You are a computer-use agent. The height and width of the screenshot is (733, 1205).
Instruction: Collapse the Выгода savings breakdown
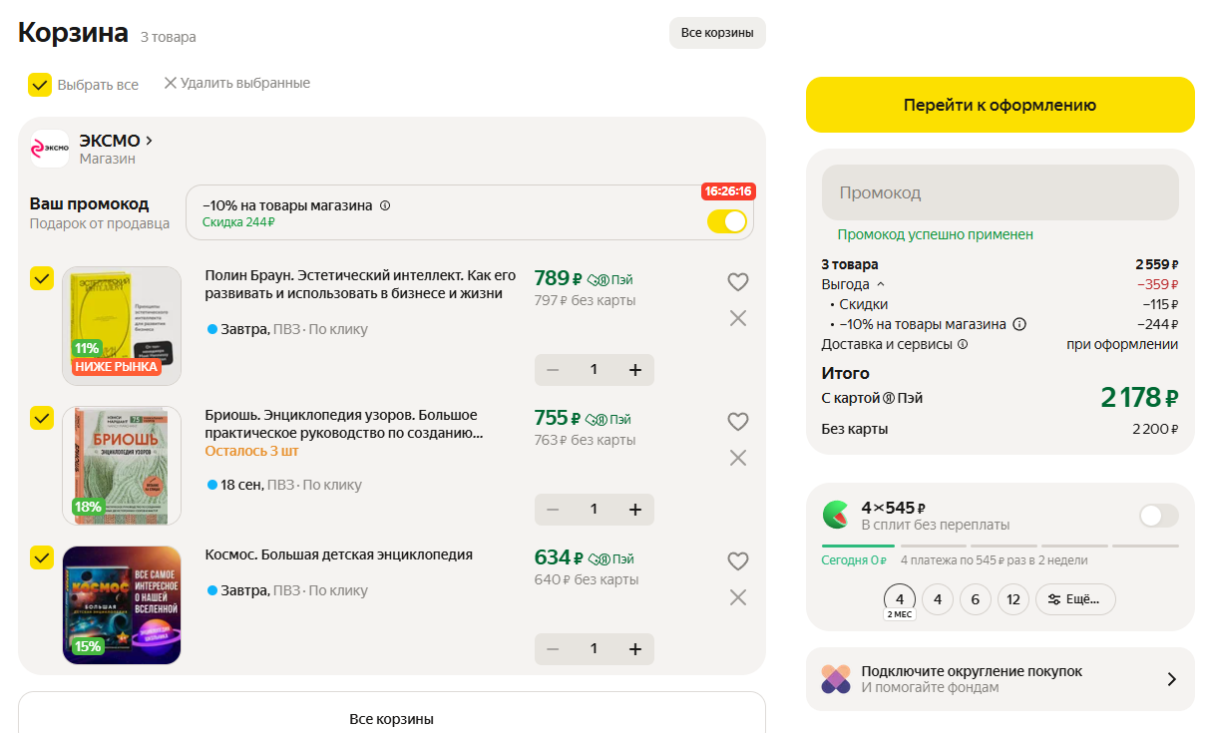880,285
